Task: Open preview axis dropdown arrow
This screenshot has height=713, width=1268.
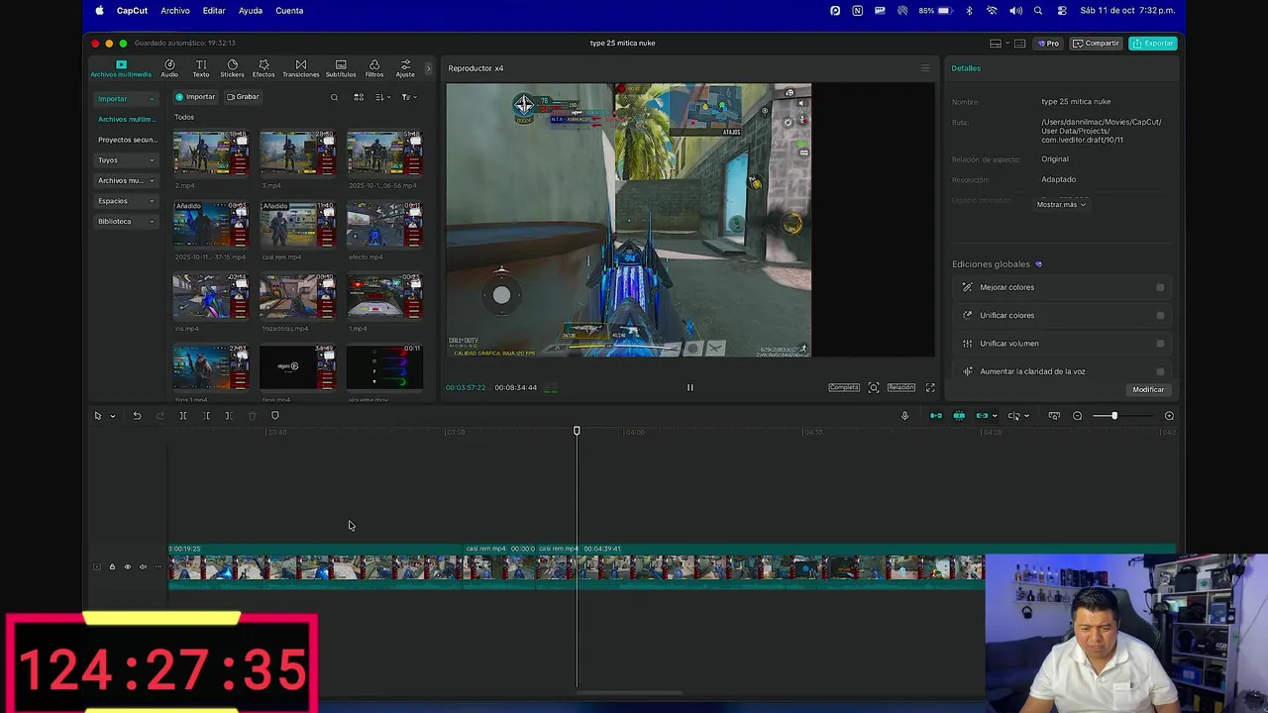Action: (x=1026, y=416)
